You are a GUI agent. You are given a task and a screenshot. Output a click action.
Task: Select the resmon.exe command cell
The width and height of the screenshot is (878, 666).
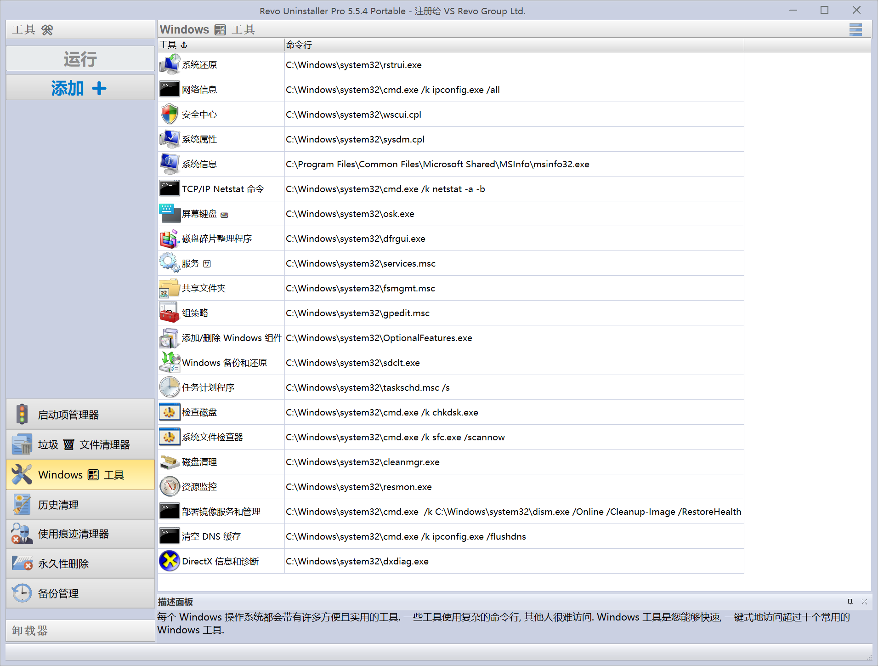click(x=514, y=487)
